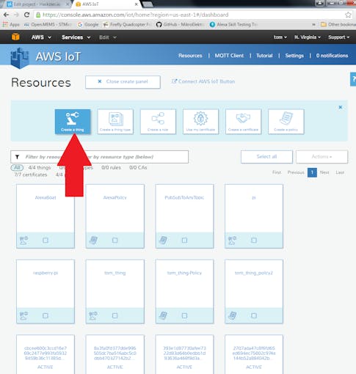Open the tom account dropdown
This screenshot has height=374, width=356.
[x=280, y=37]
